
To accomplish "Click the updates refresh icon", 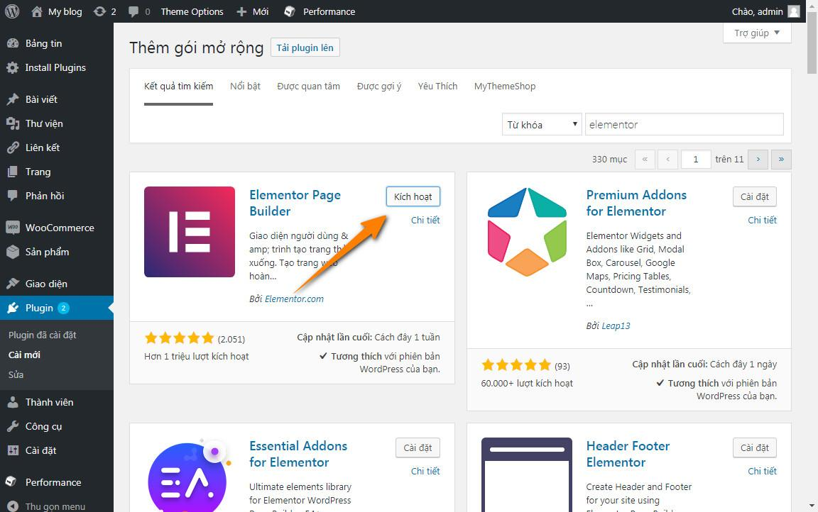I will [99, 11].
